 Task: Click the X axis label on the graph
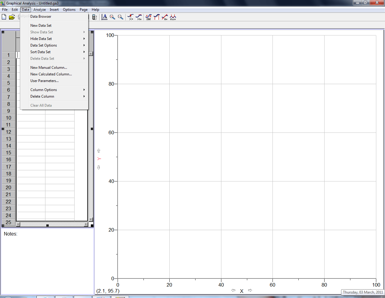[242, 291]
